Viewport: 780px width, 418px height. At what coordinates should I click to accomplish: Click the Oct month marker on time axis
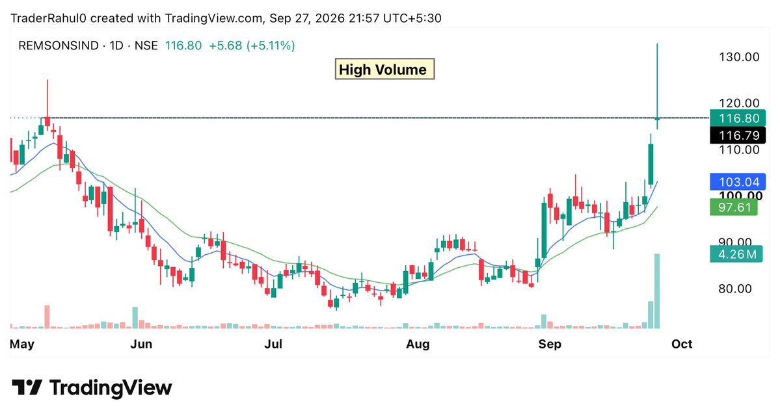click(682, 344)
